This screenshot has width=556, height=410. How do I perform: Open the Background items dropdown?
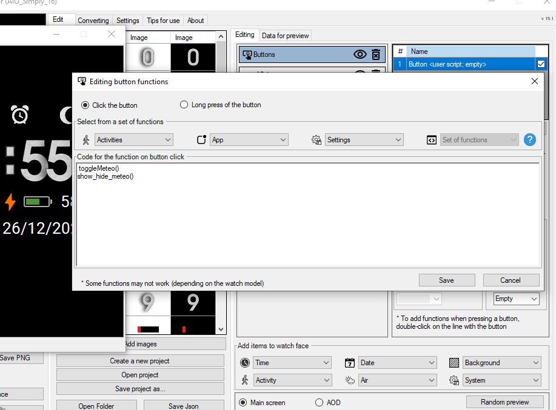pyautogui.click(x=502, y=363)
